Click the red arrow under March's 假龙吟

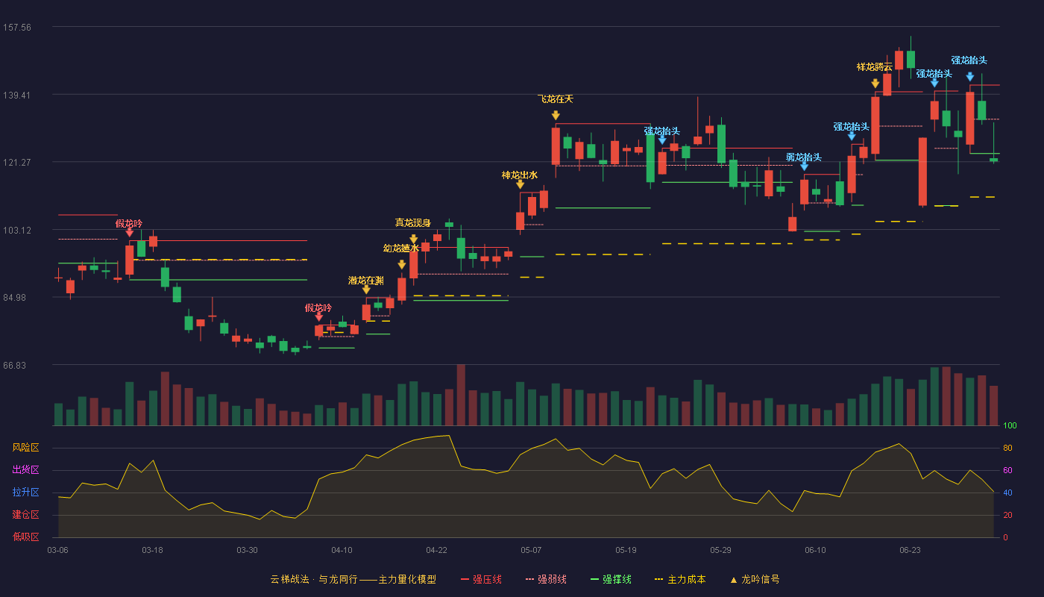point(129,233)
